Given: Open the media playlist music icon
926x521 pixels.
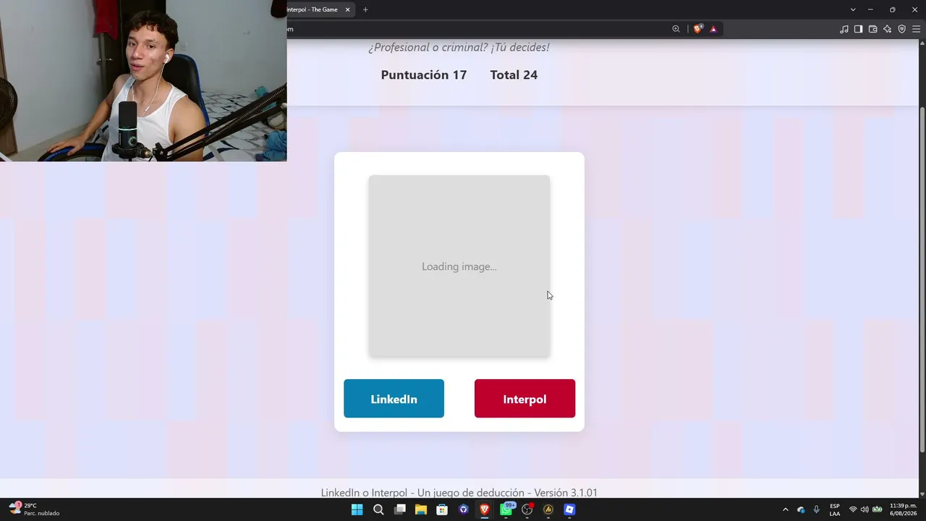Looking at the screenshot, I should pyautogui.click(x=844, y=29).
